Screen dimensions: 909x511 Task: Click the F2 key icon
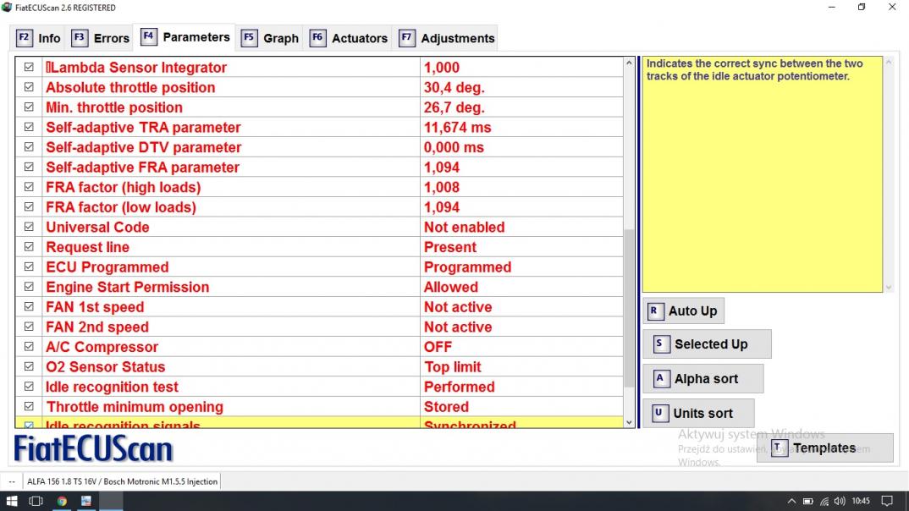pos(24,38)
